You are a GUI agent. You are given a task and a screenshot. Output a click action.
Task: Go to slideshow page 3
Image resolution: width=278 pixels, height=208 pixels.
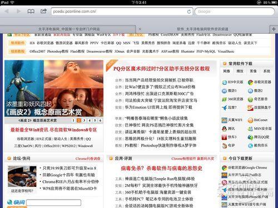(84, 120)
